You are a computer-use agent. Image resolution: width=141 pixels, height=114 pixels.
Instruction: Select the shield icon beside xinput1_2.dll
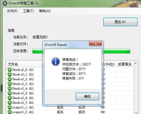click(x=10, y=112)
